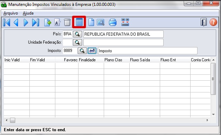Close the Manutenção Impostos window
Image resolution: width=221 pixels, height=135 pixels.
pyautogui.click(x=211, y=3)
